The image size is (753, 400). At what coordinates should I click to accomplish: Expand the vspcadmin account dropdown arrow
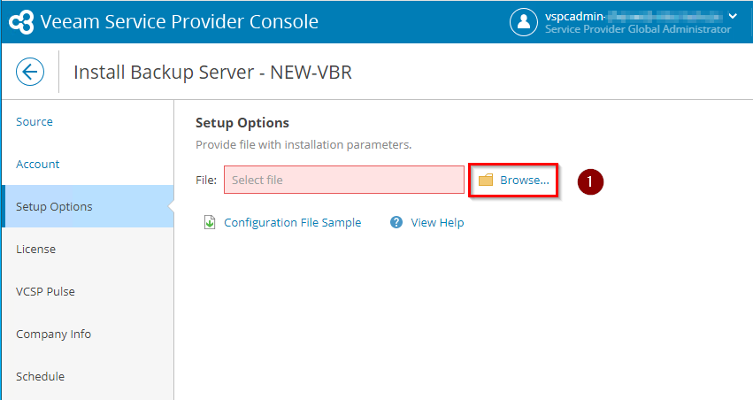(x=733, y=16)
